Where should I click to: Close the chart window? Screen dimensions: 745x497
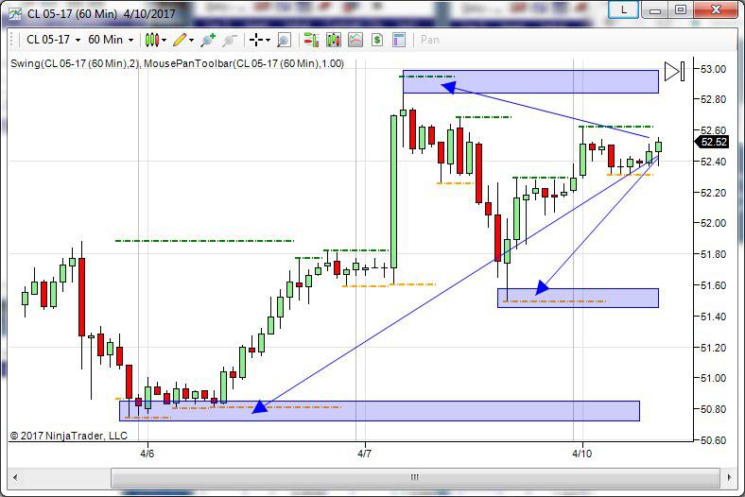716,9
